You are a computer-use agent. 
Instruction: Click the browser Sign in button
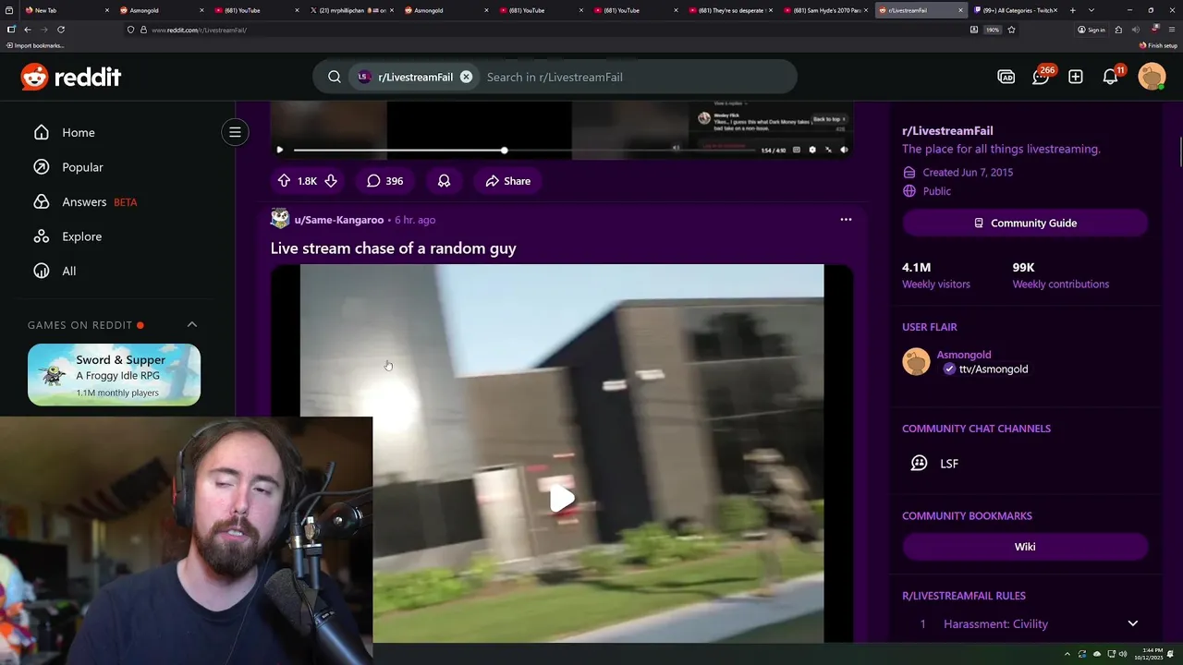1092,30
